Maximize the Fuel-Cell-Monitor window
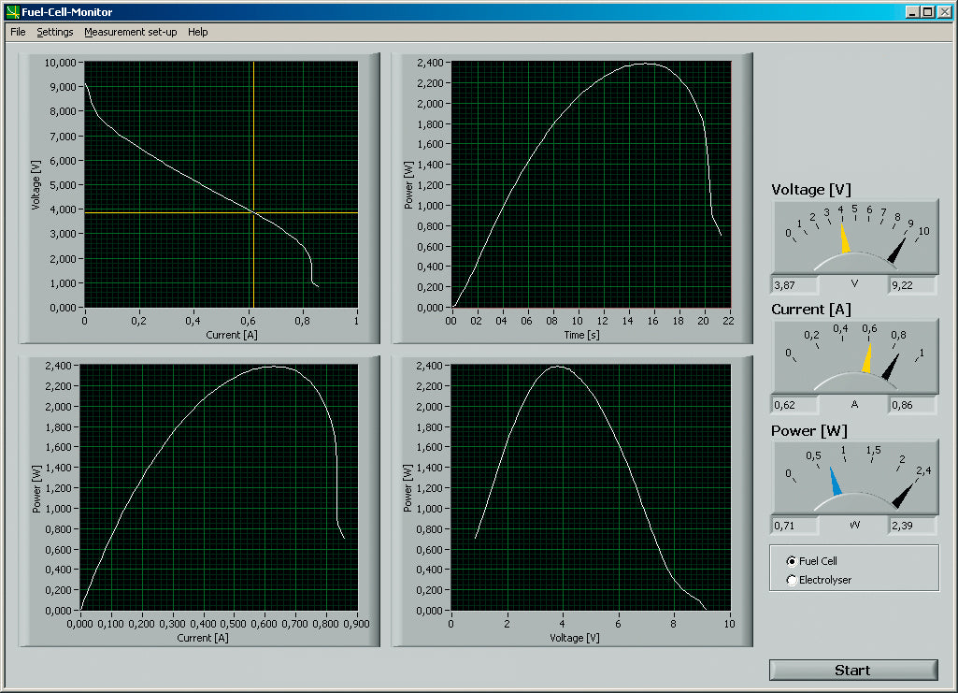Screen dimensions: 958x693 click(927, 11)
